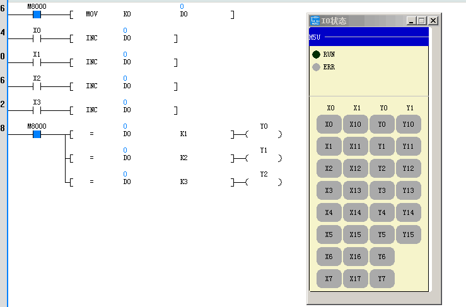This screenshot has width=466, height=307.
Task: Select the X0 contact in ladder diagram
Action: (37, 38)
